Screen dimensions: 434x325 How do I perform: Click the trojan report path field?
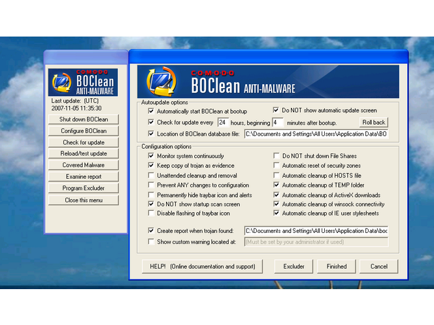[x=316, y=231]
